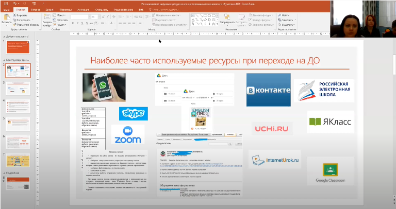Image resolution: width=396 pixels, height=209 pixels.
Task: Open the font color picker (A)
Action: coord(111,23)
